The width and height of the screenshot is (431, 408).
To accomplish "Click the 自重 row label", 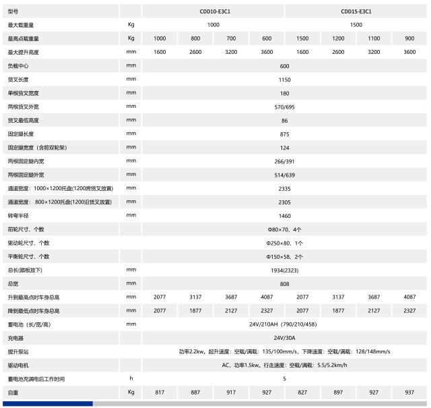I will (x=13, y=393).
